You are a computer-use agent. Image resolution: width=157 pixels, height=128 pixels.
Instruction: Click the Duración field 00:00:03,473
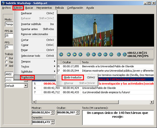click(41, 122)
